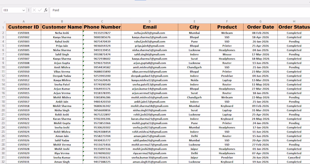
Task: Click the Order Status header cell
Action: 294,27
